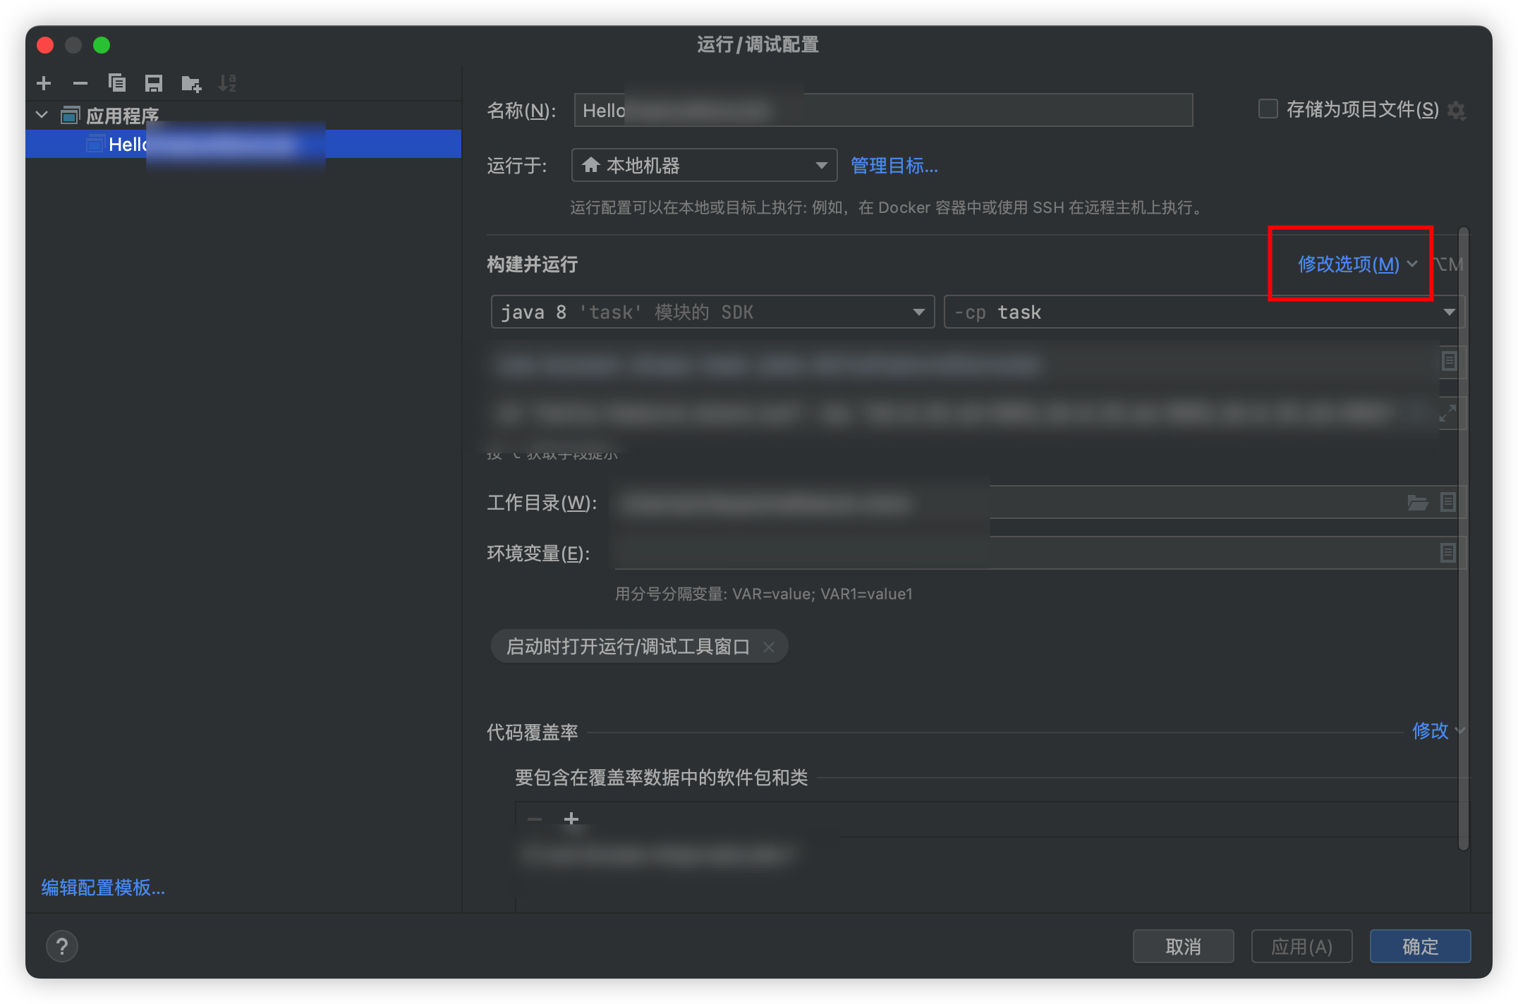Add package or class to coverage list
Image resolution: width=1518 pixels, height=1004 pixels.
[571, 819]
